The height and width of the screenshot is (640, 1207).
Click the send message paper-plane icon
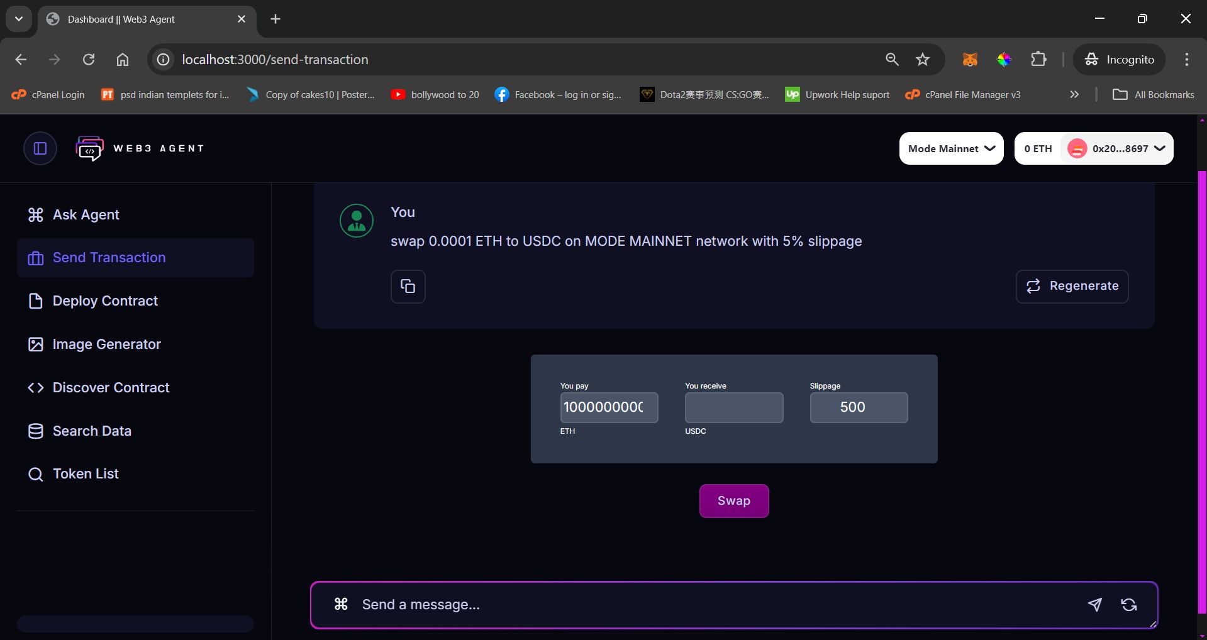pyautogui.click(x=1095, y=605)
